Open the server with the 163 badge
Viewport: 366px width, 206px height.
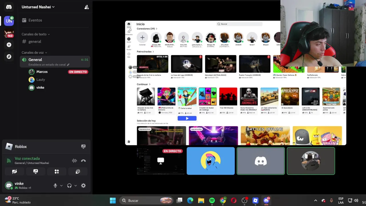coord(9,33)
